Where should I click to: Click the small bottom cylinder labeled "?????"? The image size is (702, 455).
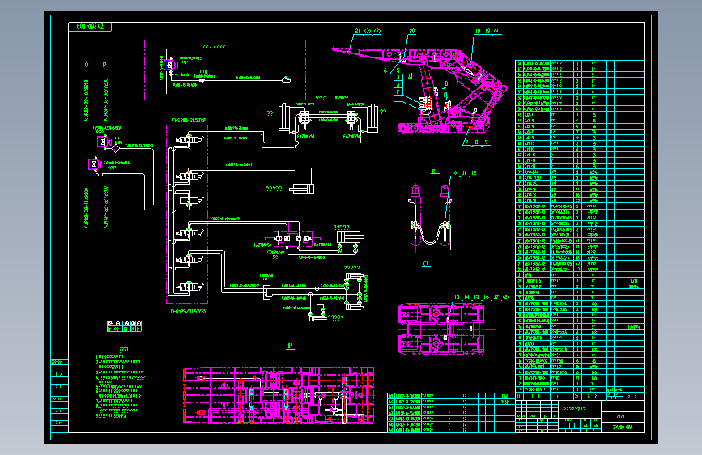tap(317, 318)
